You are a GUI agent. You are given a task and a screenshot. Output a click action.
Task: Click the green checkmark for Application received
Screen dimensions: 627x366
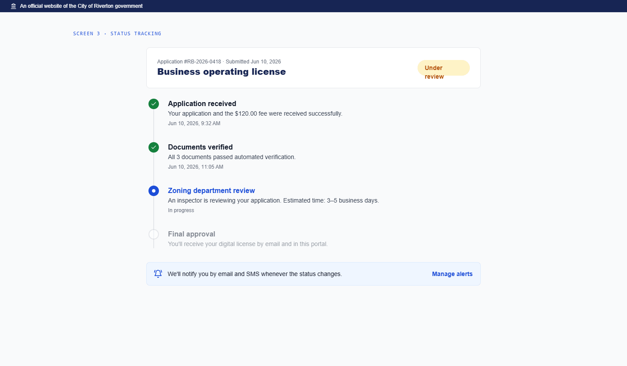tap(154, 104)
